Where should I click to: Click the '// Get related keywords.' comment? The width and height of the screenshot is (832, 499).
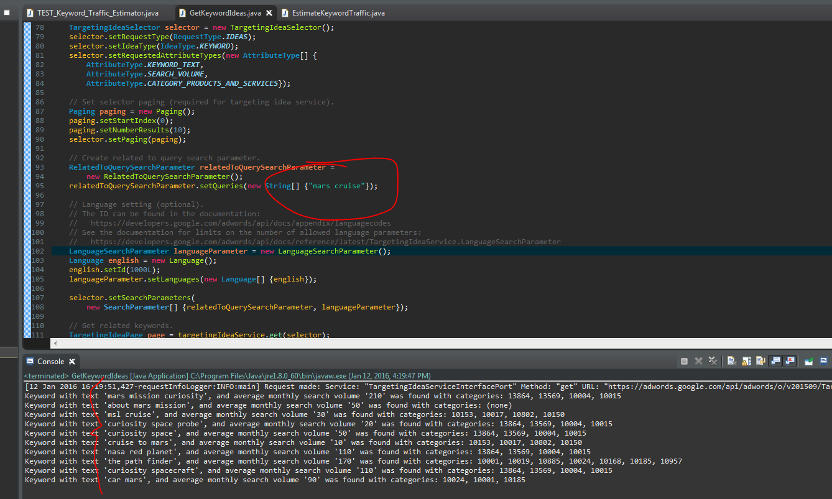click(121, 326)
